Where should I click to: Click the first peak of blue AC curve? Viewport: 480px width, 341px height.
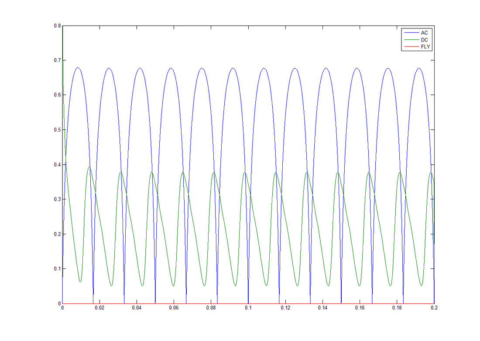click(x=78, y=68)
